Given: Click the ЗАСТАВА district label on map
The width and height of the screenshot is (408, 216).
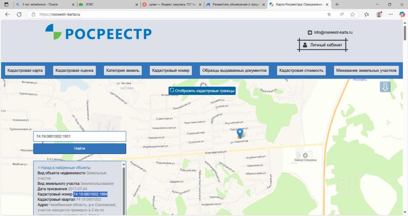Looking at the screenshot, I should 127,88.
